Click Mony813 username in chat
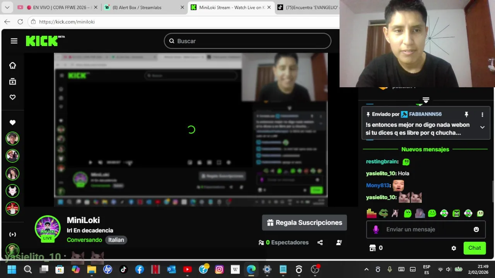 click(377, 185)
